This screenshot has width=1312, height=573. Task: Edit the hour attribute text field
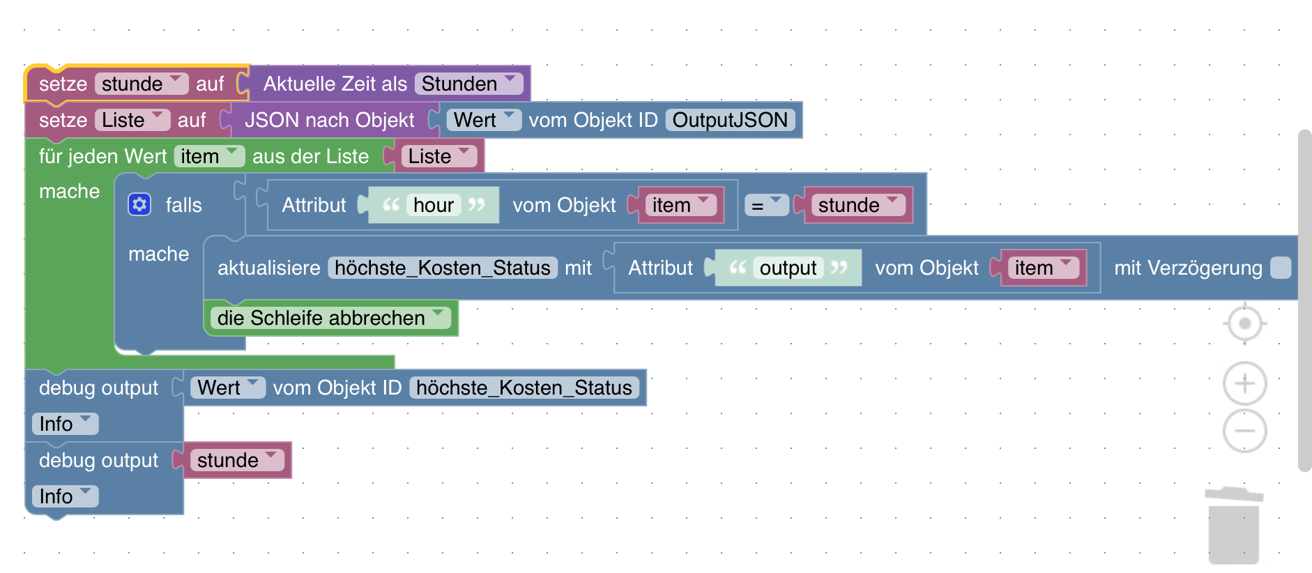433,205
